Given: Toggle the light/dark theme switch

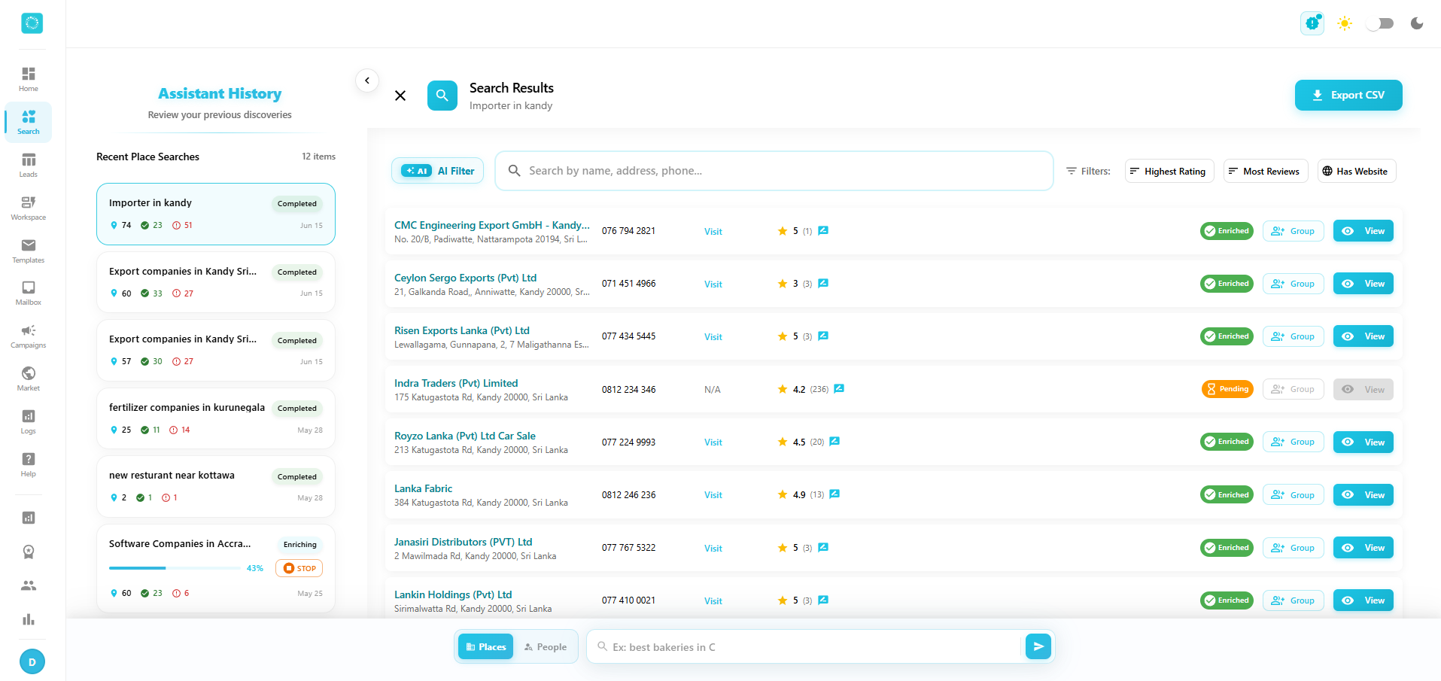Looking at the screenshot, I should (x=1381, y=23).
